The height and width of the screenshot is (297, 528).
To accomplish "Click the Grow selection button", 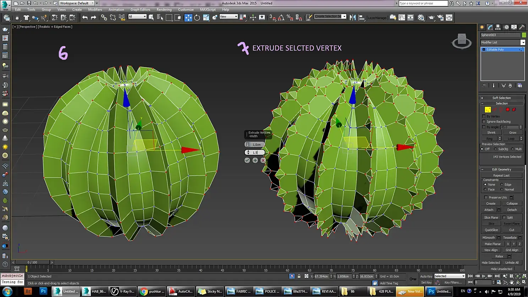I will pyautogui.click(x=513, y=133).
